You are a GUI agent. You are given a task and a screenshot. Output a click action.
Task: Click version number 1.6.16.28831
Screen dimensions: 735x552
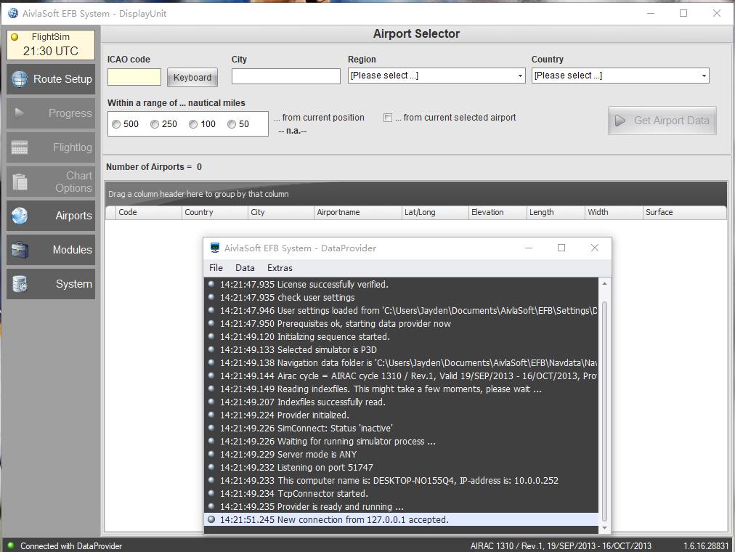(x=706, y=546)
